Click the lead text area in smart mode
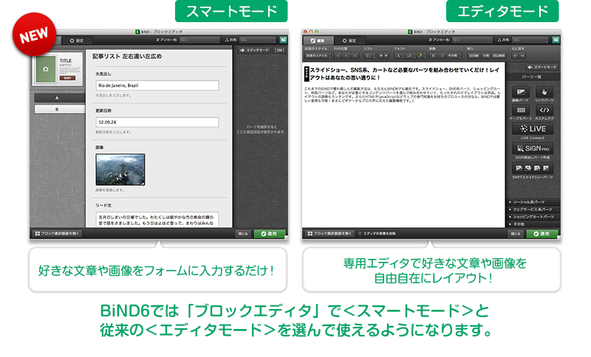The height and width of the screenshot is (357, 591). pos(157,219)
